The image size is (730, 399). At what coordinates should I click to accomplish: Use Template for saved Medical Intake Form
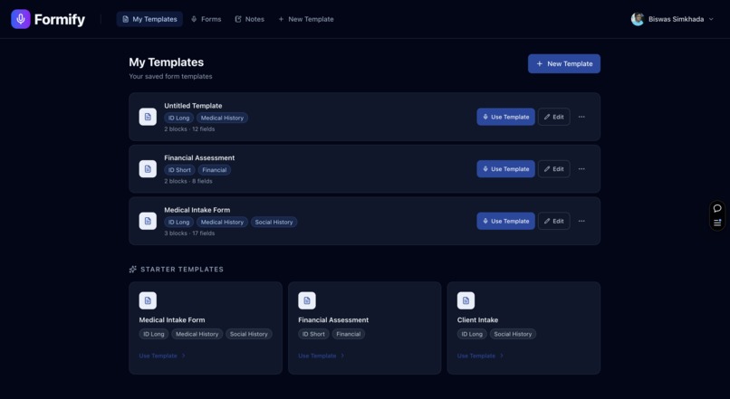[x=505, y=221]
